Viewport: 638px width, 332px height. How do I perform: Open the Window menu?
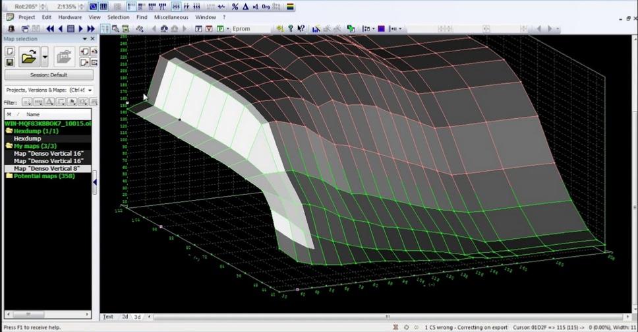tap(206, 17)
